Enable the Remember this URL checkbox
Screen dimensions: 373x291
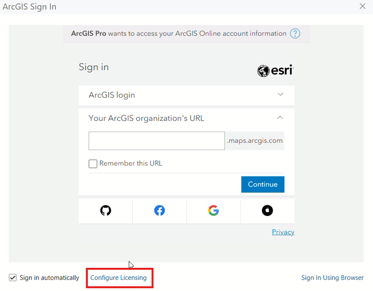pos(93,164)
